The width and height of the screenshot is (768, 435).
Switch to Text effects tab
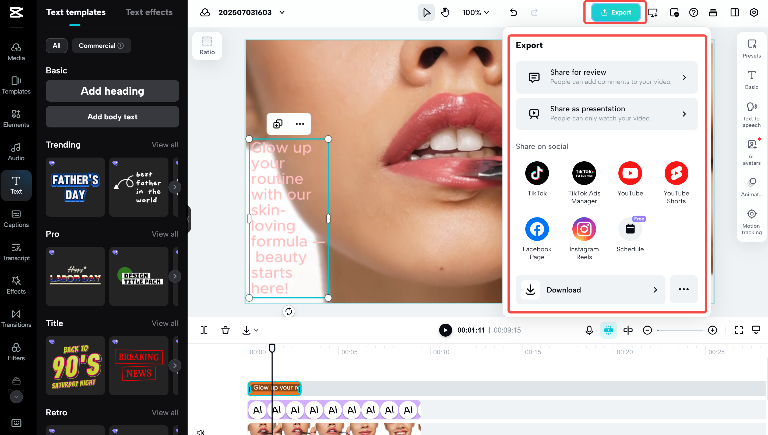(x=149, y=12)
